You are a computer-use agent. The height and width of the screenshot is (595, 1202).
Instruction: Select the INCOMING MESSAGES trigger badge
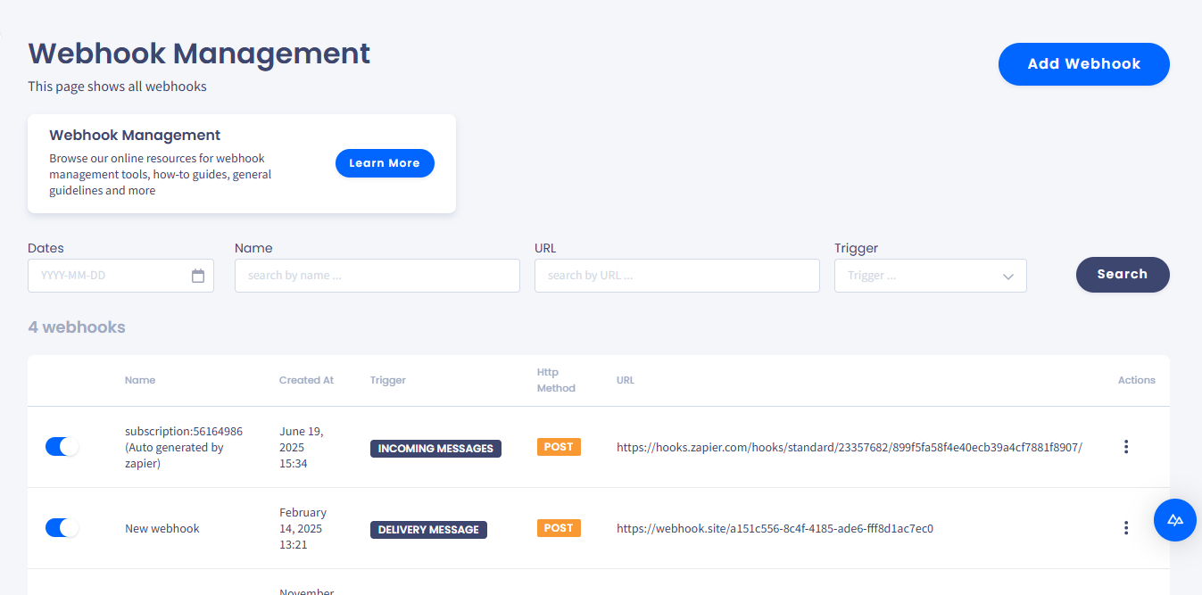[x=435, y=449]
